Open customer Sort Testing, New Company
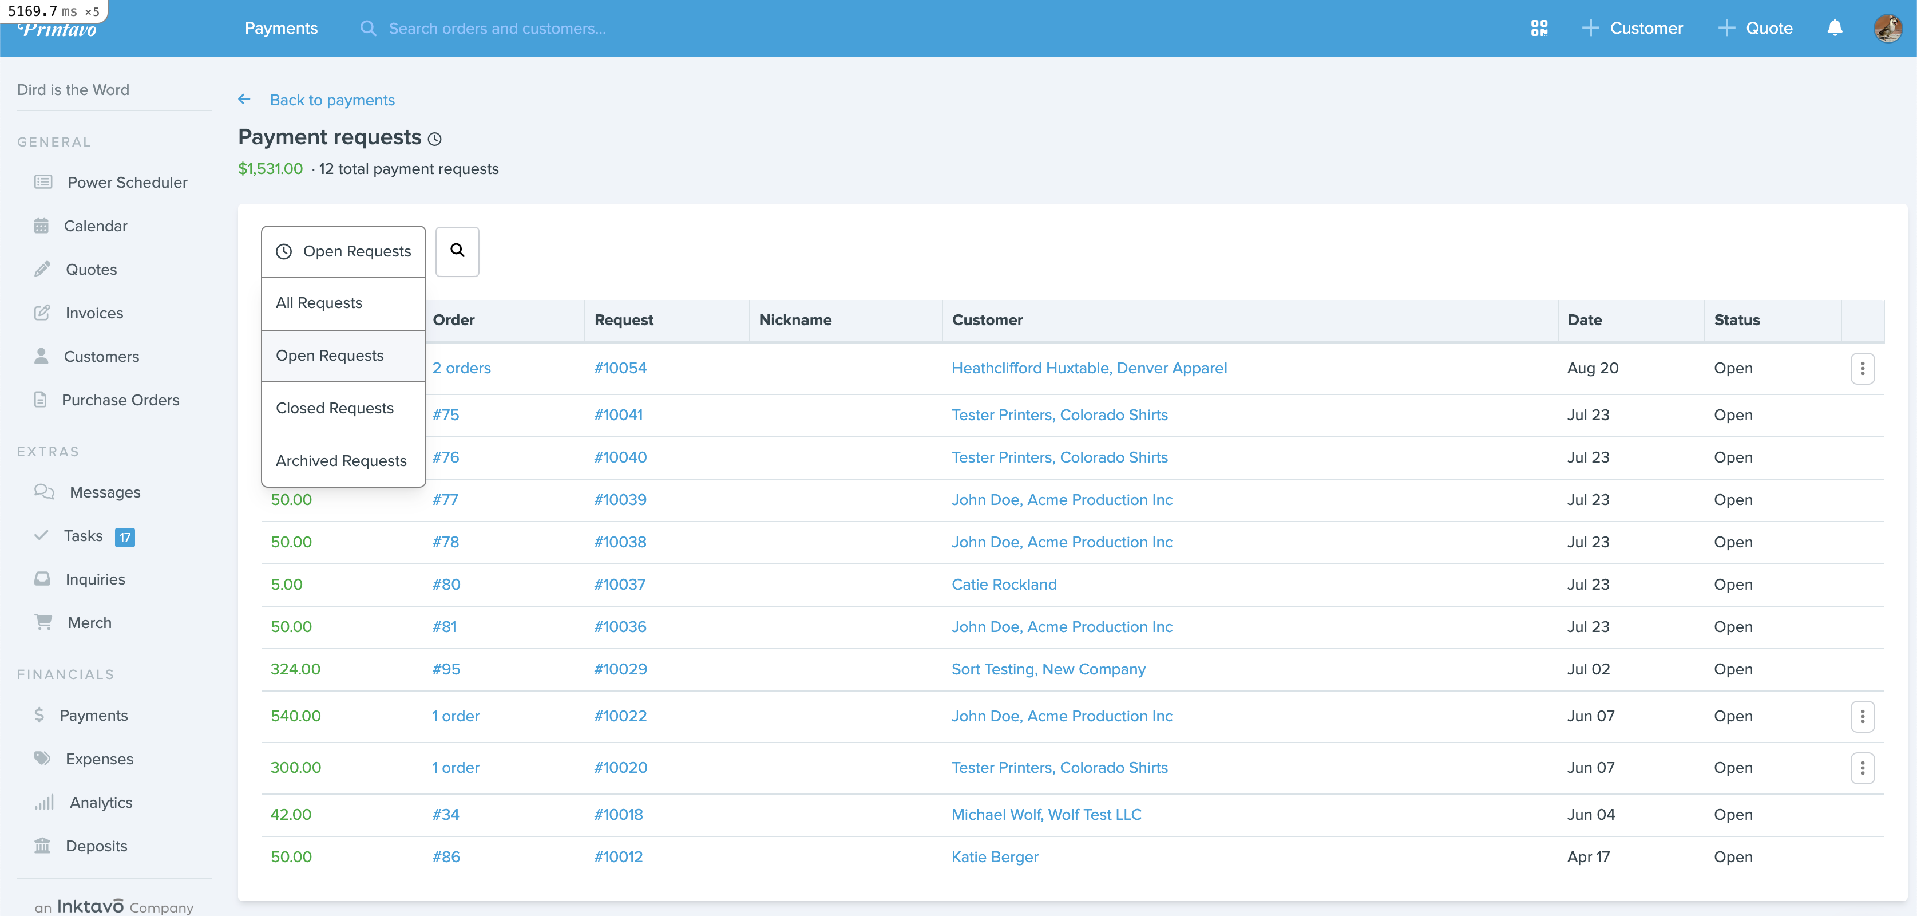This screenshot has width=1917, height=916. point(1048,669)
